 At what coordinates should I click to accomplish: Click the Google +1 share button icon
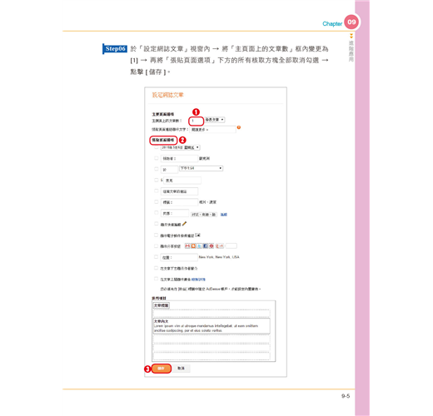220,246
